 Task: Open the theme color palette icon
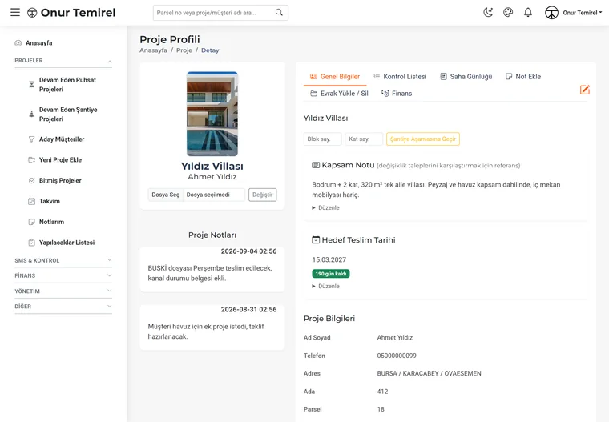click(x=508, y=13)
